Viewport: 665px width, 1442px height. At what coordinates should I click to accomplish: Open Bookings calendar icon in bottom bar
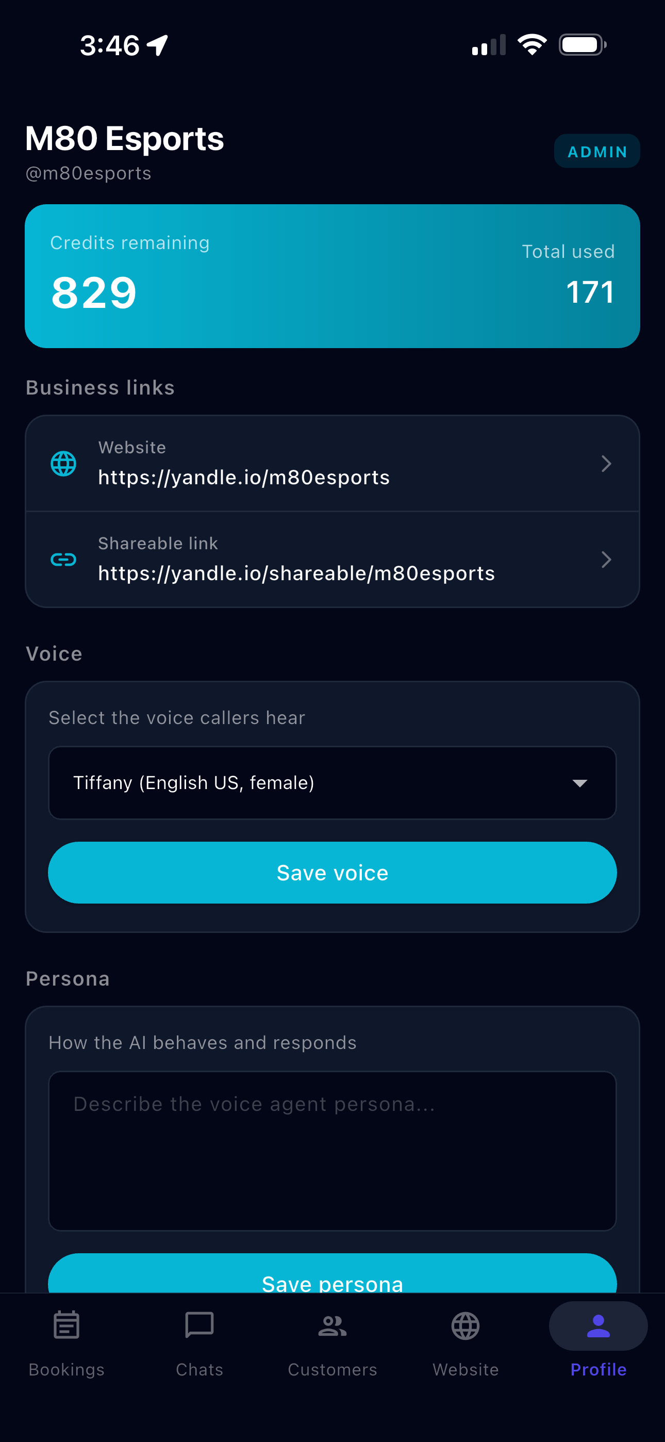tap(66, 1325)
